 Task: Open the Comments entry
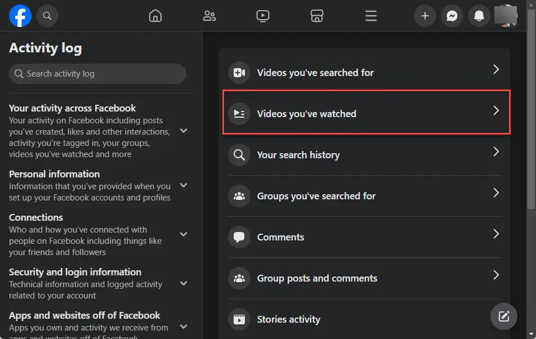[364, 237]
